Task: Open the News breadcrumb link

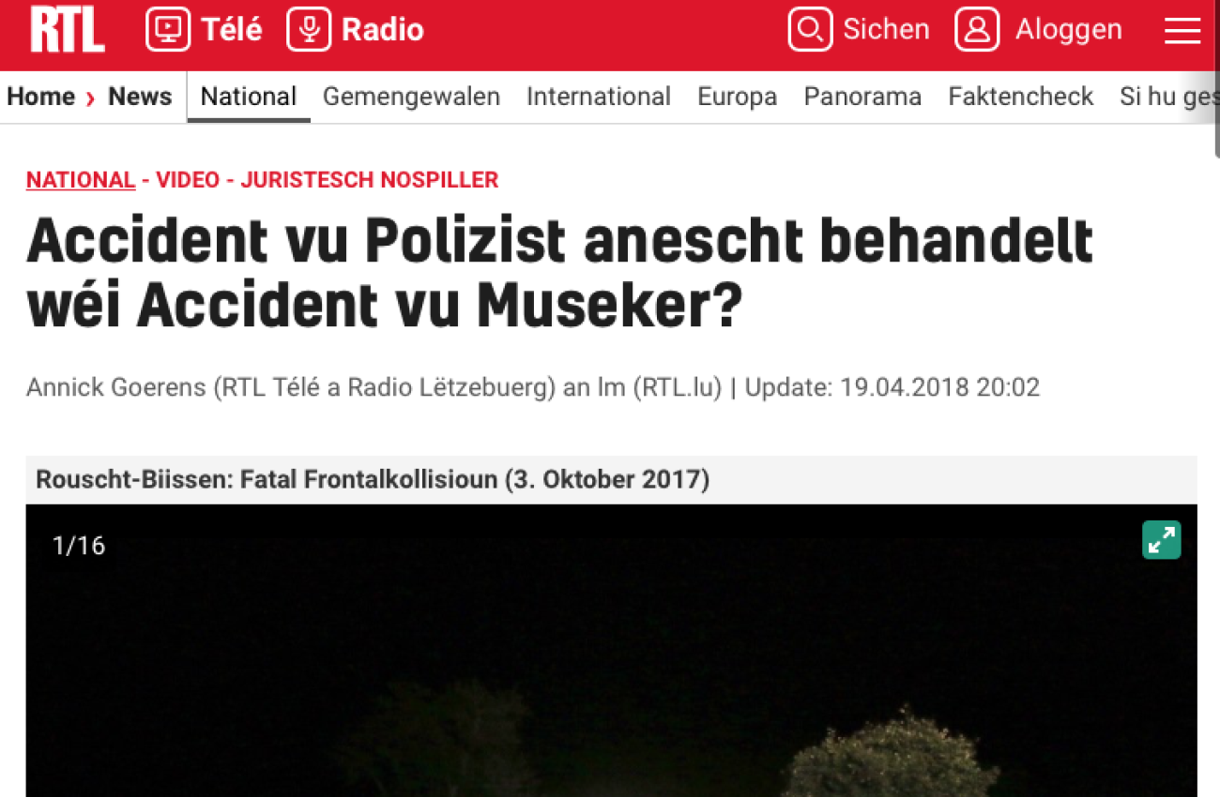Action: (x=140, y=97)
